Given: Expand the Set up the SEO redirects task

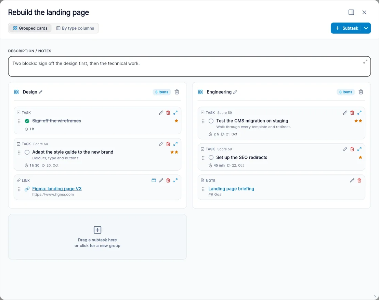Looking at the screenshot, I should 360,149.
